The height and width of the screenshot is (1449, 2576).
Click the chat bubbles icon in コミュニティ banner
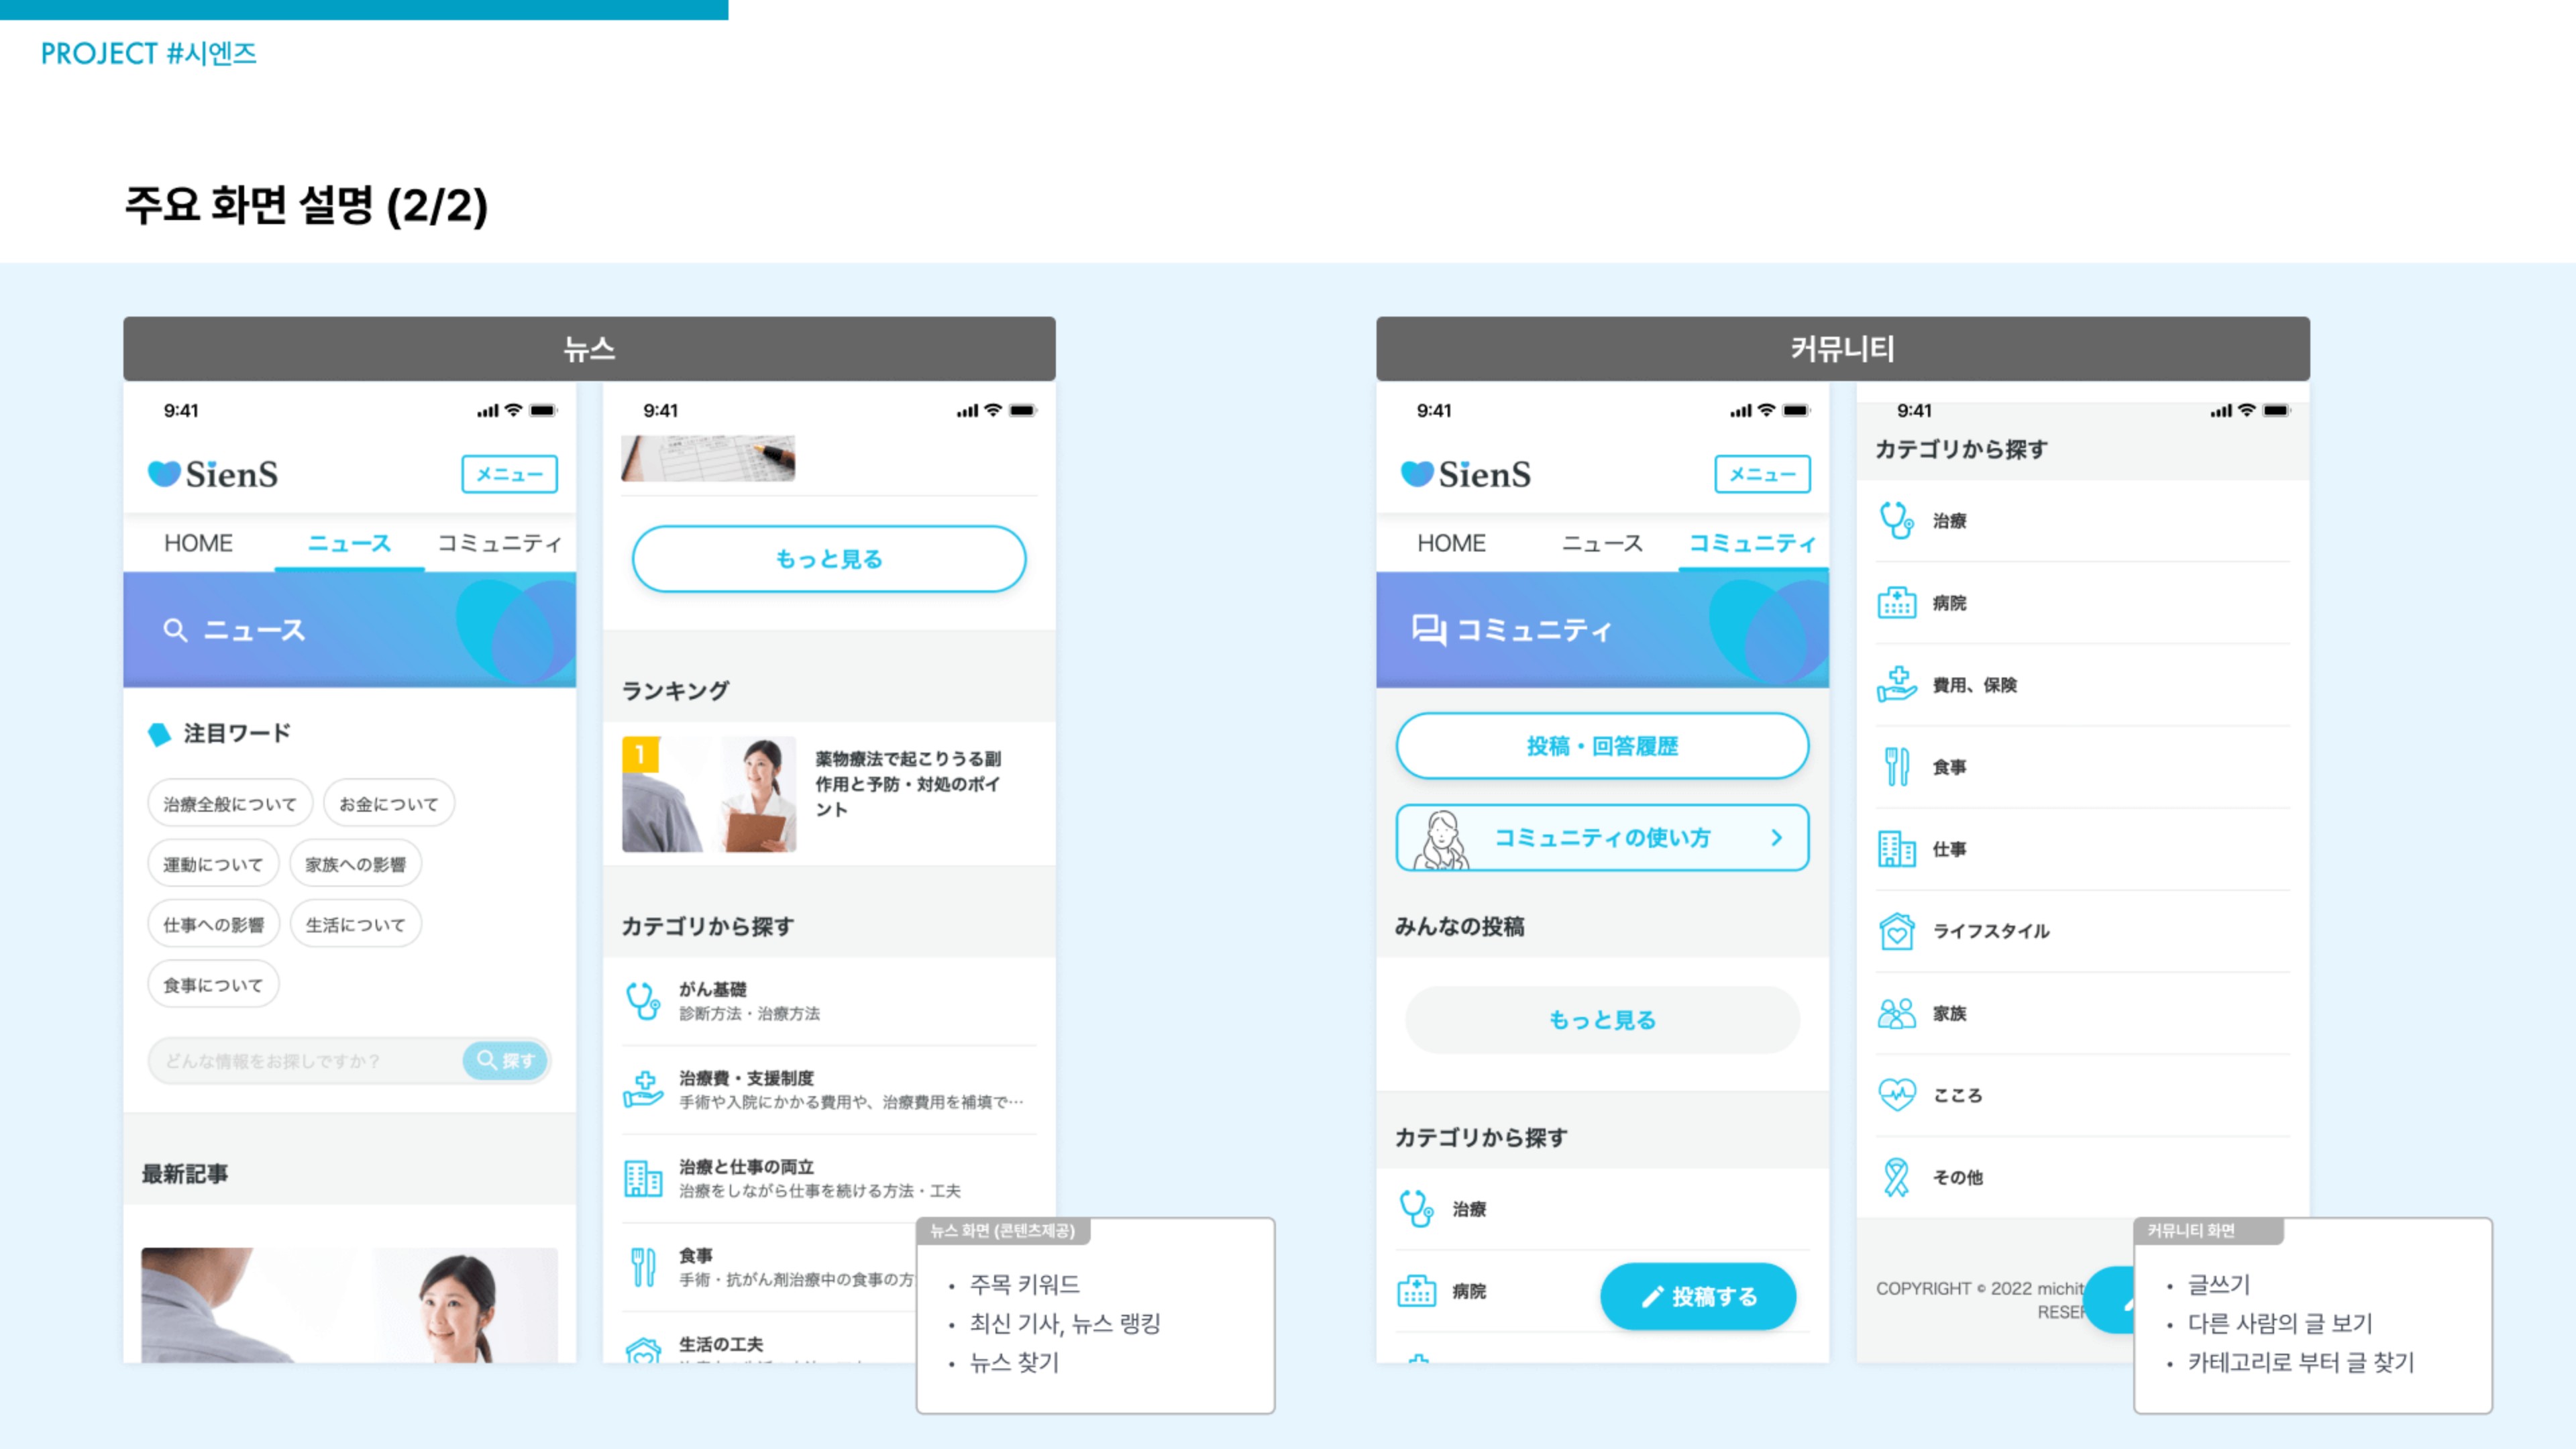click(x=1429, y=630)
